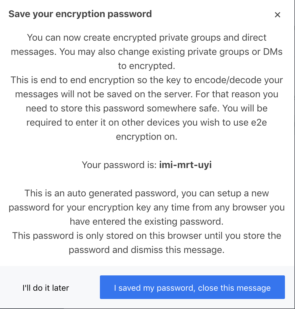Click the line "password for your encryption key"
This screenshot has width=295, height=309.
click(x=147, y=207)
